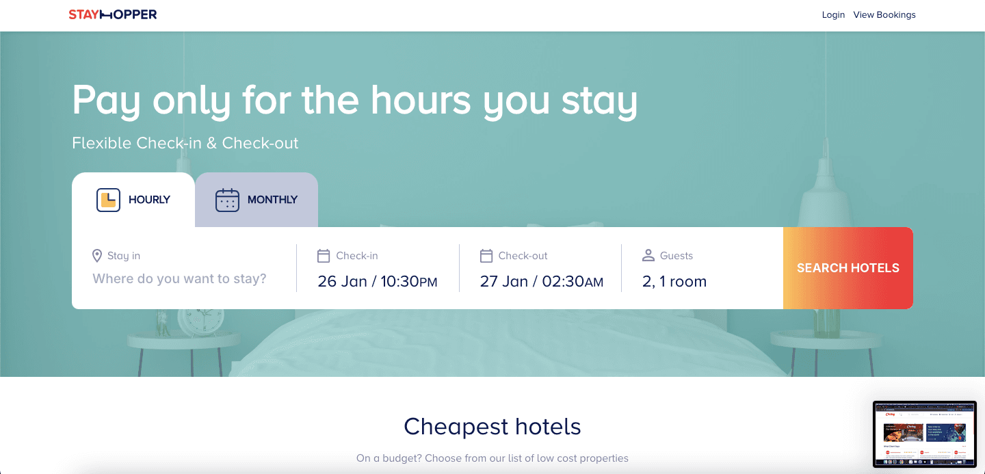Click the calendar icon next to Check-in
The image size is (985, 474).
pos(324,256)
